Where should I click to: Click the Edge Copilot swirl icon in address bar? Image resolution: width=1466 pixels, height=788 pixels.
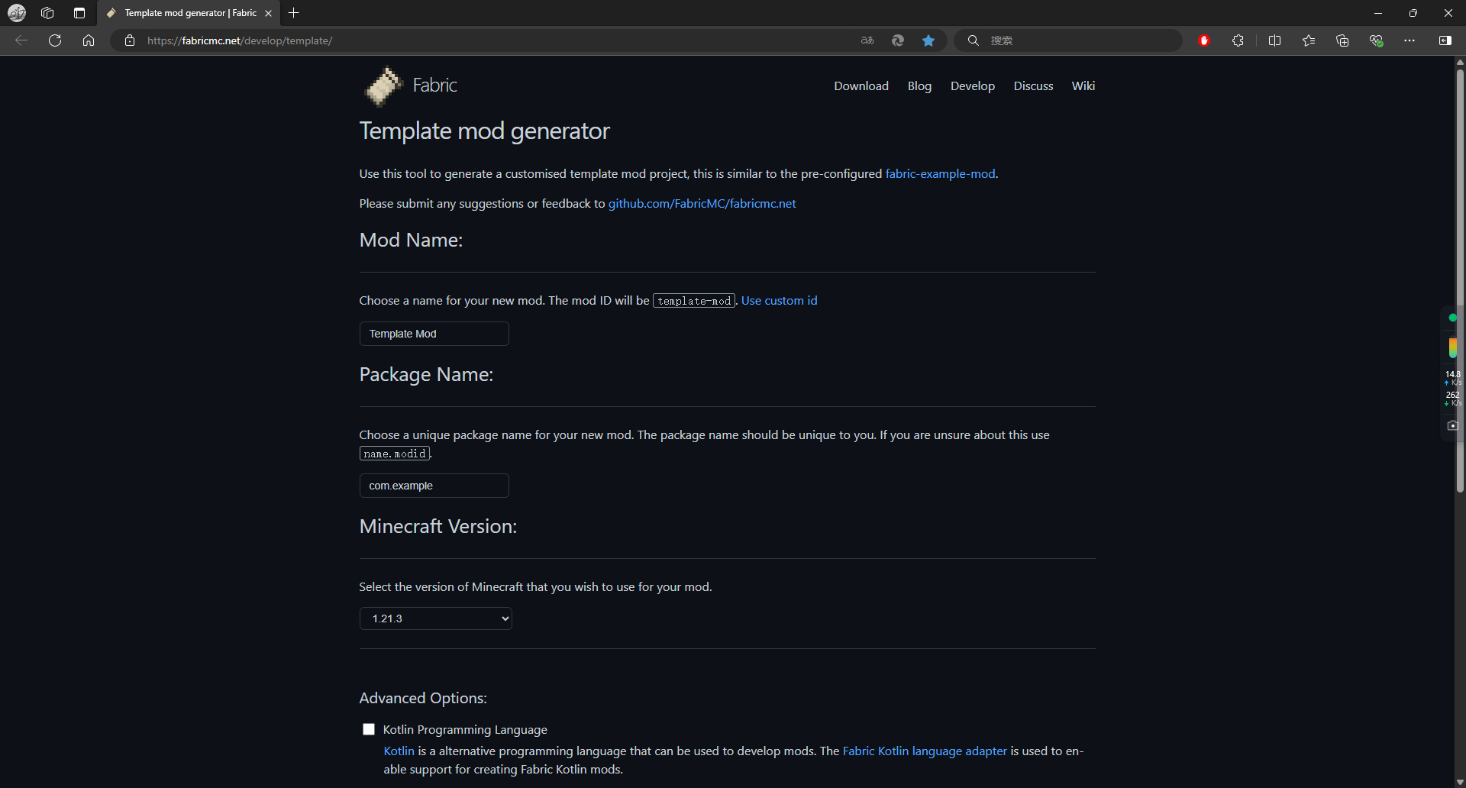pyautogui.click(x=898, y=40)
